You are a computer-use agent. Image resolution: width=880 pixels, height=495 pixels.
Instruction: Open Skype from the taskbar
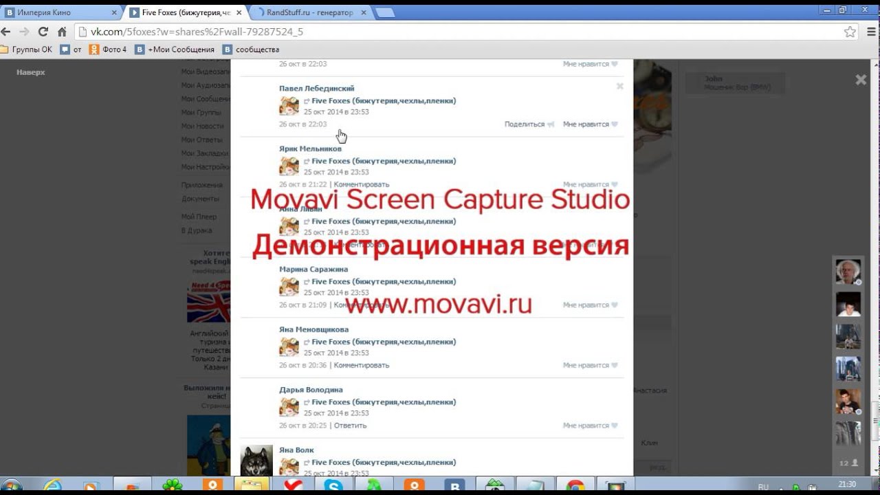[x=333, y=486]
